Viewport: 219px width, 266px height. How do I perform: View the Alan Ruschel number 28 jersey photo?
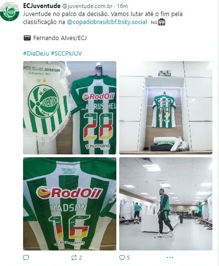(70, 108)
